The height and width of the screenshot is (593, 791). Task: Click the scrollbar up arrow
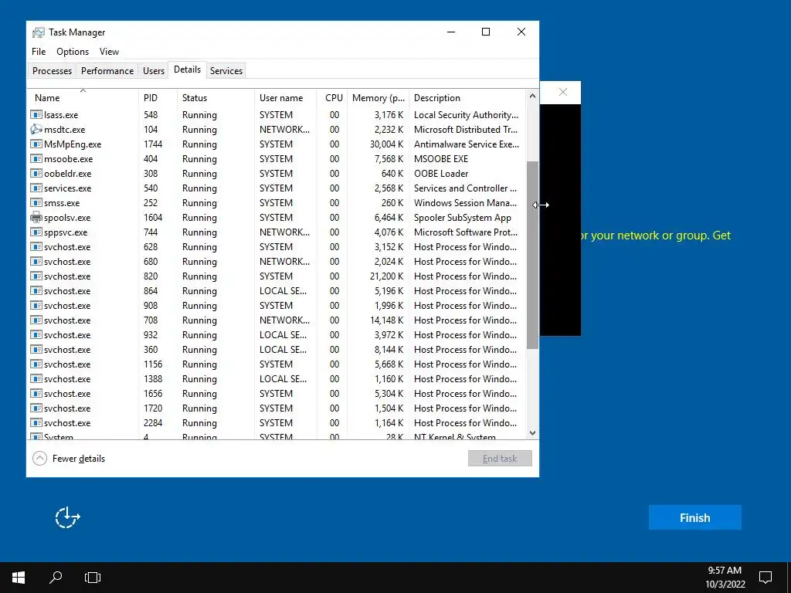coord(532,96)
